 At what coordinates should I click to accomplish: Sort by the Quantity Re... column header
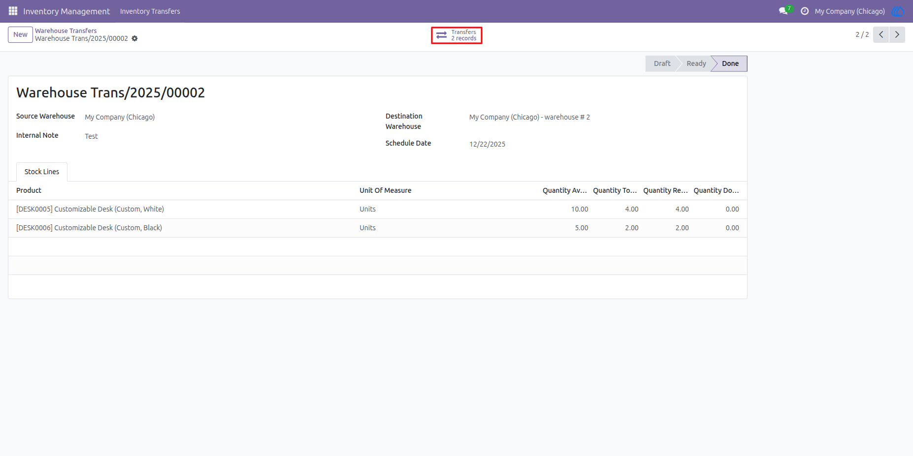pos(665,190)
